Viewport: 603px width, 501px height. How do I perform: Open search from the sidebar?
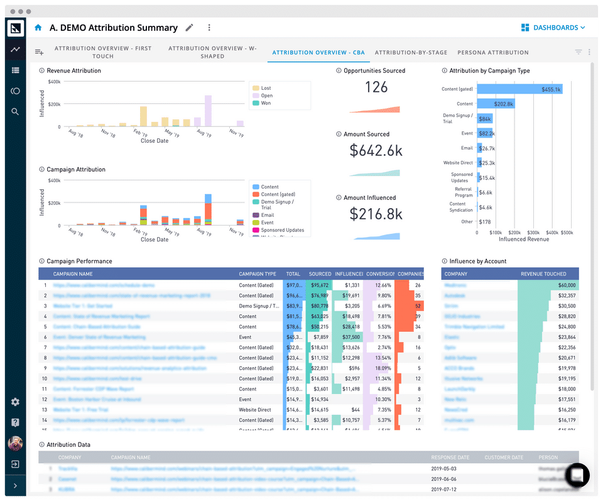[15, 112]
